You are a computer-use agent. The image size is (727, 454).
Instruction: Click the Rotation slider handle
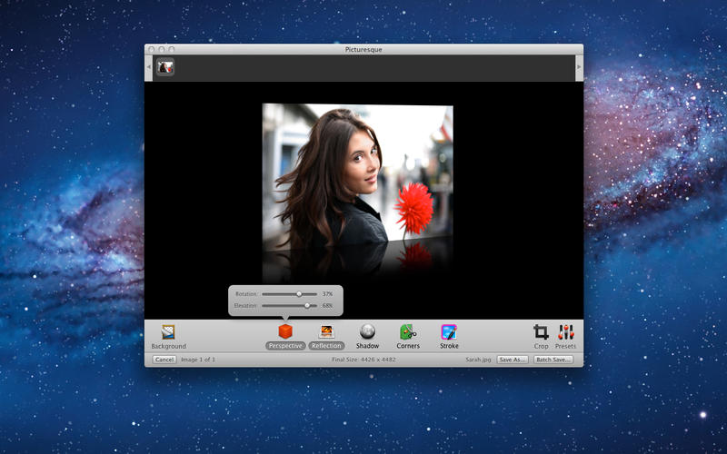(299, 294)
